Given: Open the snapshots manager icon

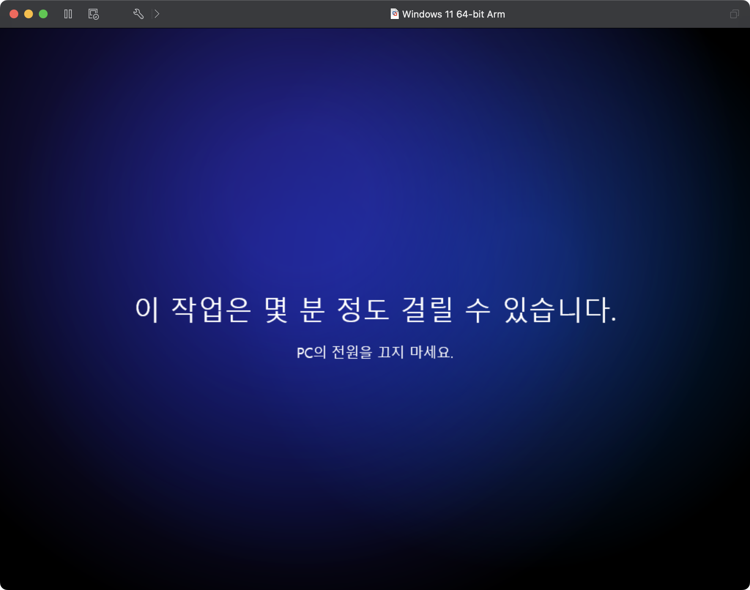Looking at the screenshot, I should pos(93,14).
